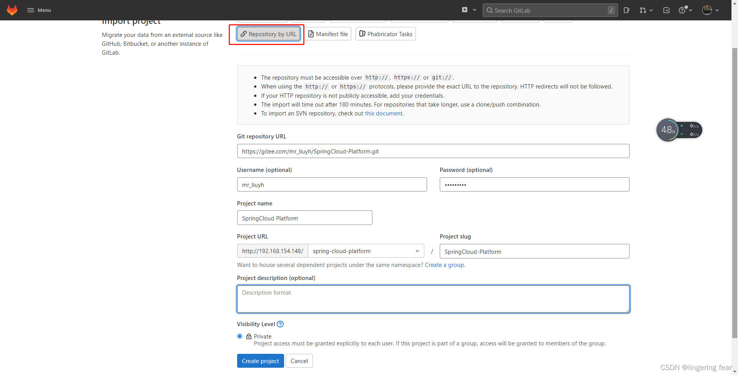Click the Git repository URL field
Image resolution: width=738 pixels, height=375 pixels.
[x=433, y=151]
